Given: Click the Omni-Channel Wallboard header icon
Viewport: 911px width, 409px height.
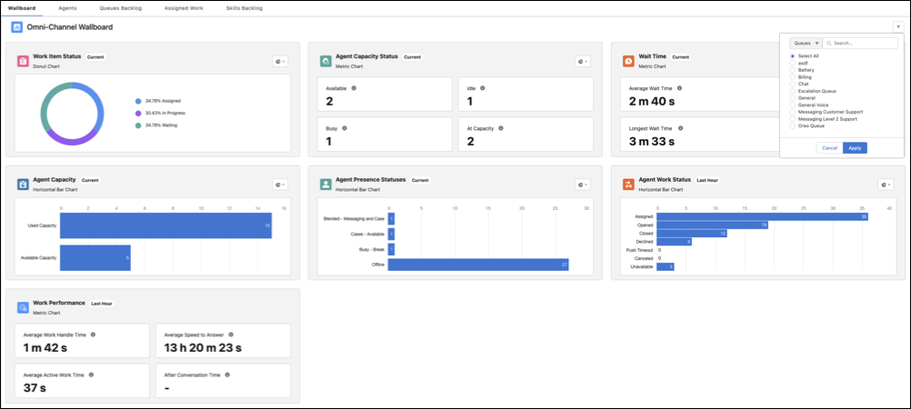Looking at the screenshot, I should pyautogui.click(x=16, y=27).
